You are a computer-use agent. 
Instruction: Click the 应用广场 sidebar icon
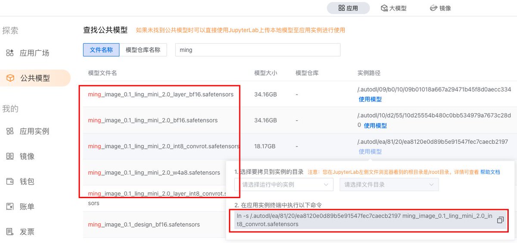tap(10, 53)
